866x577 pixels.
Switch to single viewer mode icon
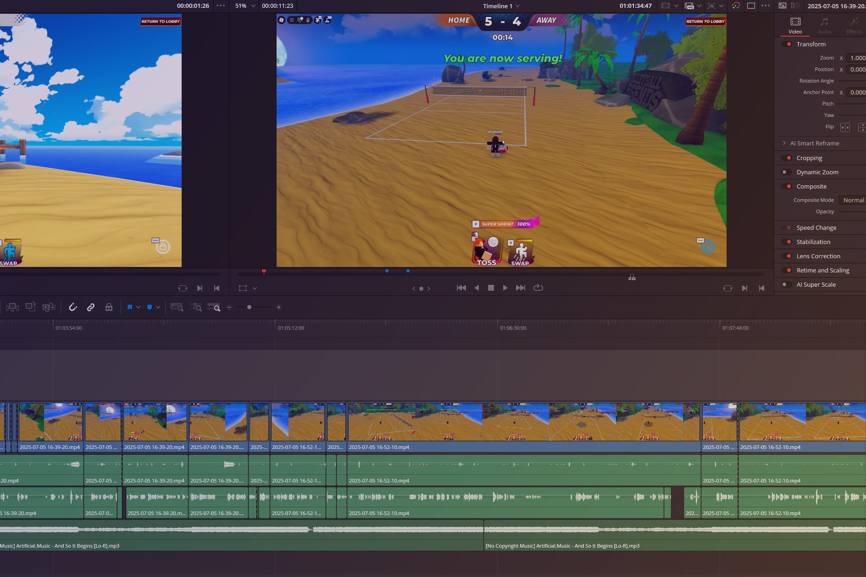[751, 6]
